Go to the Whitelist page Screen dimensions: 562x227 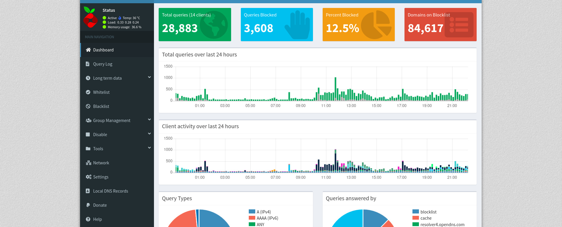click(117, 92)
